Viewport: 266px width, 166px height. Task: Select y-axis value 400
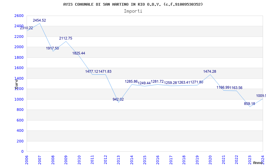pos(20,131)
